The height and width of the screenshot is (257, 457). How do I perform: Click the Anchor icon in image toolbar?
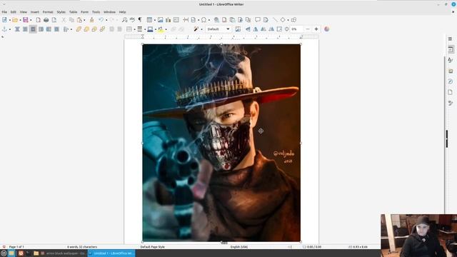(4, 29)
